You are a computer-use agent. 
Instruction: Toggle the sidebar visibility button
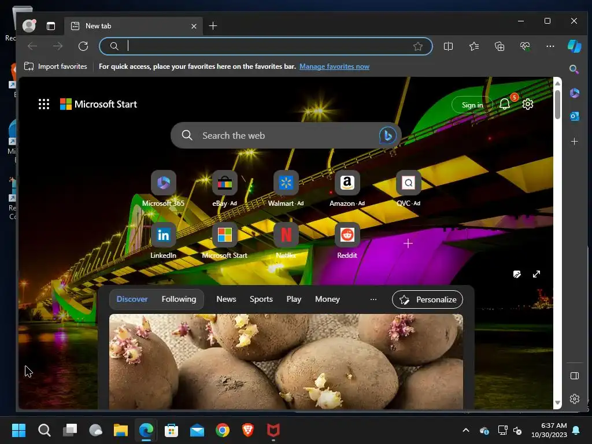tap(574, 376)
